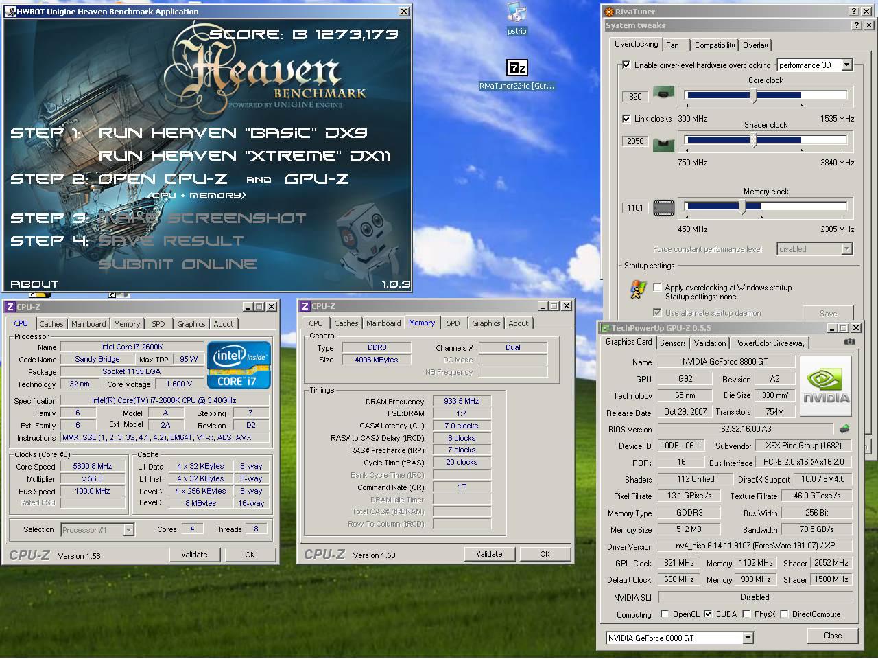Click the CAS# Latency value 7.0 clocks
Image resolution: width=878 pixels, height=659 pixels.
462,426
